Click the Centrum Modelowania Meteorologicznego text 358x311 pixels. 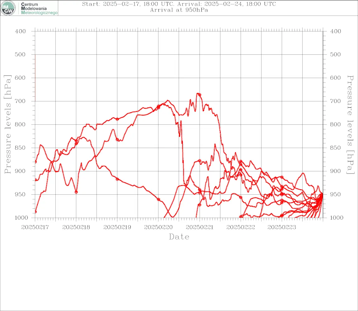click(x=39, y=8)
